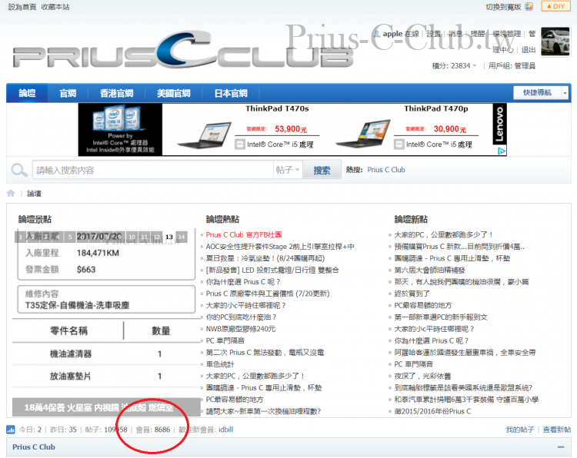
Task: Open the Prius C Club 官方FB社團 thread
Action: point(244,234)
